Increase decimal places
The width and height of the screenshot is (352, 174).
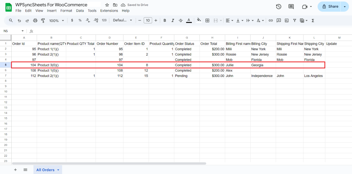click(x=96, y=20)
